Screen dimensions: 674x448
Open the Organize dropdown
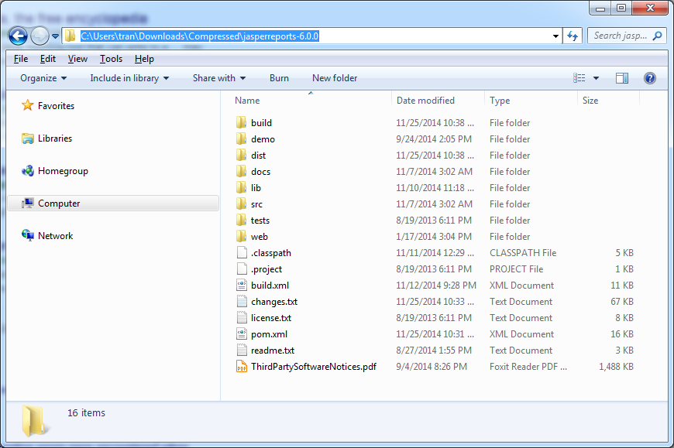coord(43,78)
